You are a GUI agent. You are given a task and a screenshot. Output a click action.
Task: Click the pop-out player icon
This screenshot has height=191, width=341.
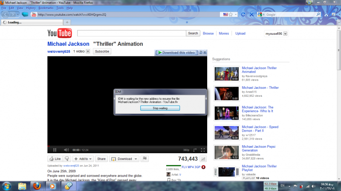195,150
